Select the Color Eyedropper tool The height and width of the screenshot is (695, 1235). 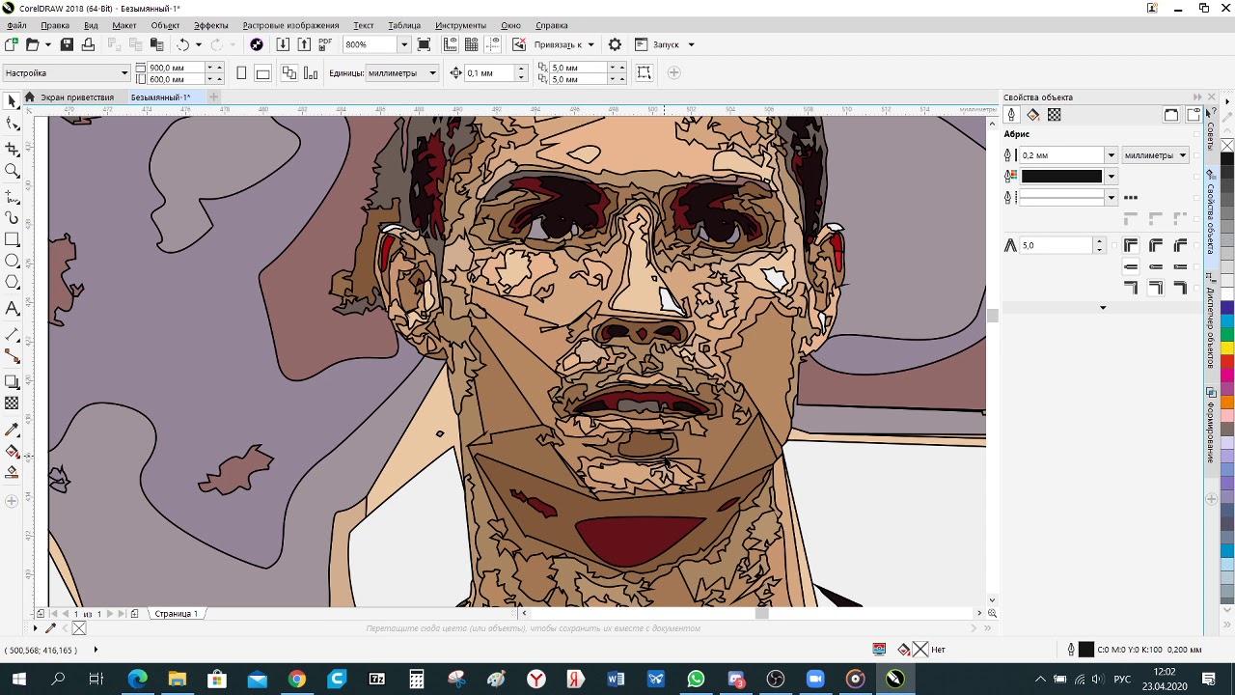(x=12, y=429)
